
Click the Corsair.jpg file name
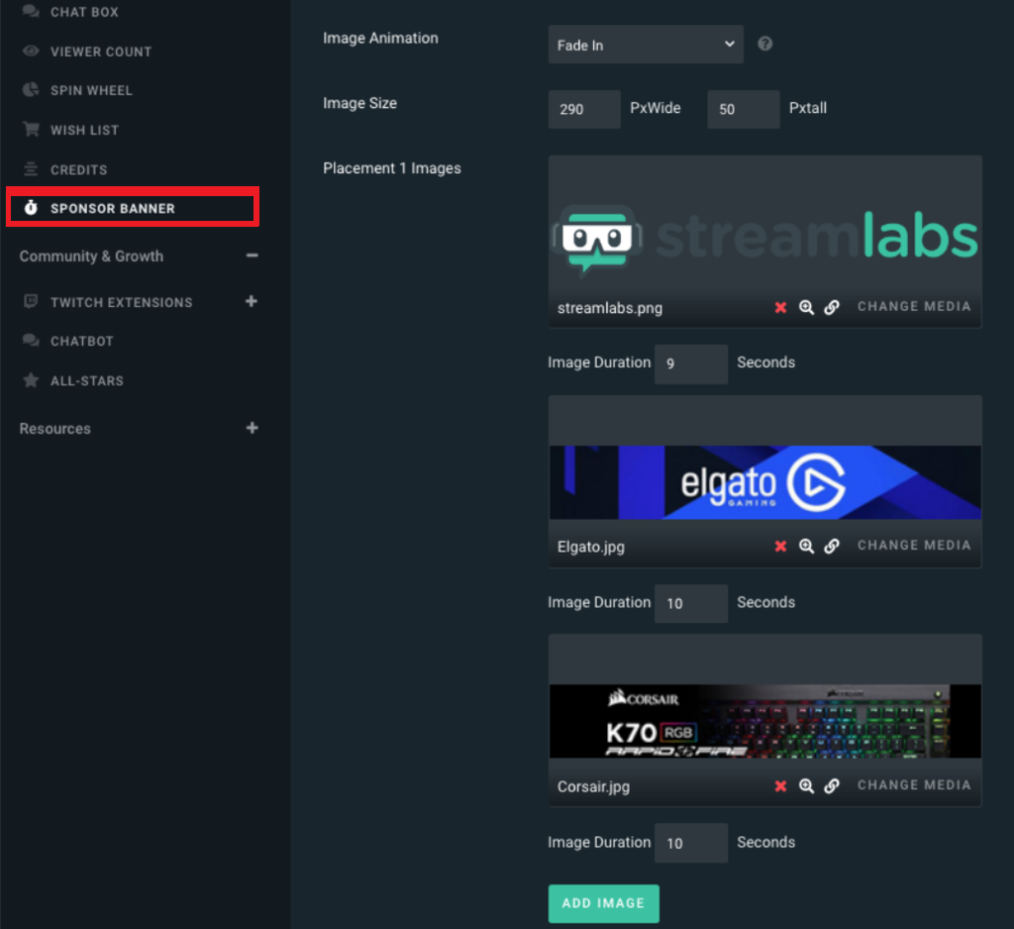coord(594,786)
